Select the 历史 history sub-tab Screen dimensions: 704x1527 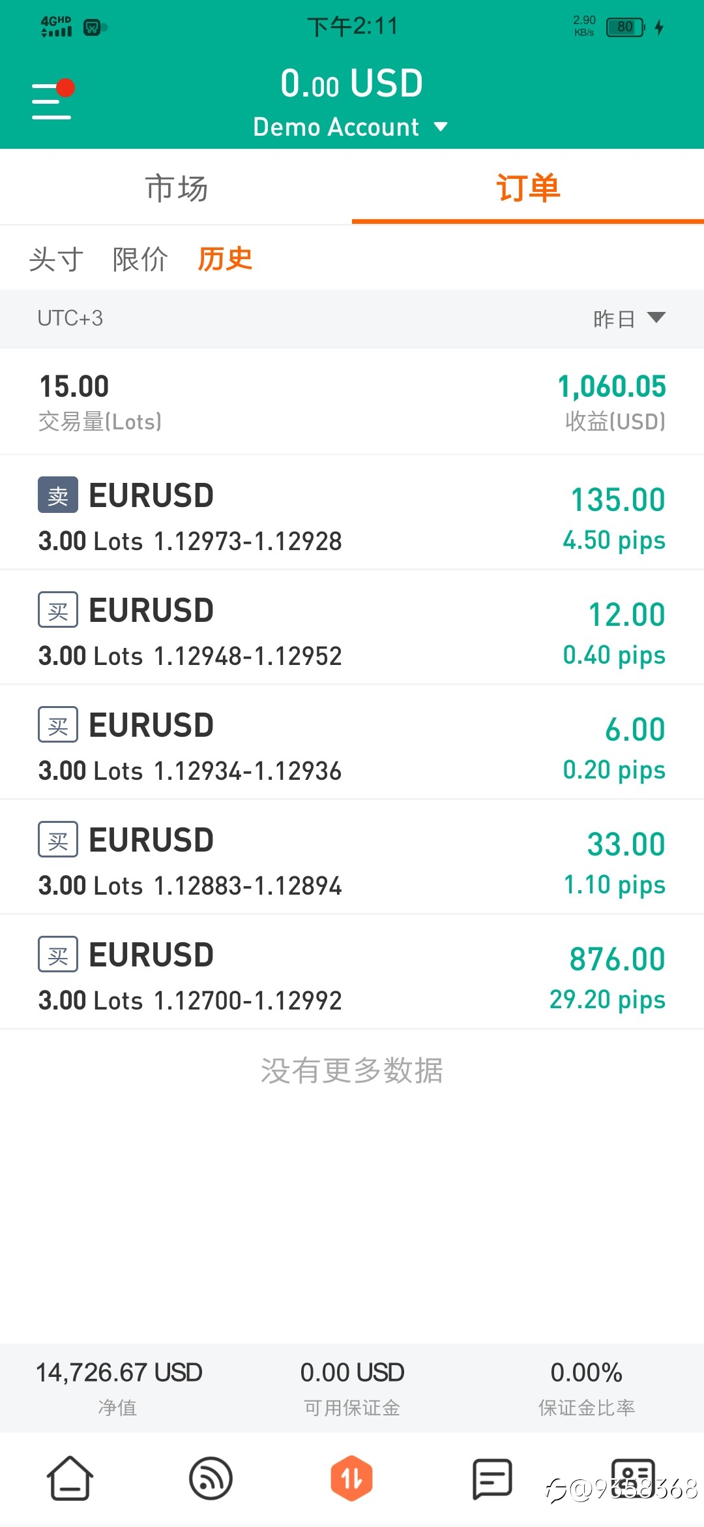pos(225,259)
